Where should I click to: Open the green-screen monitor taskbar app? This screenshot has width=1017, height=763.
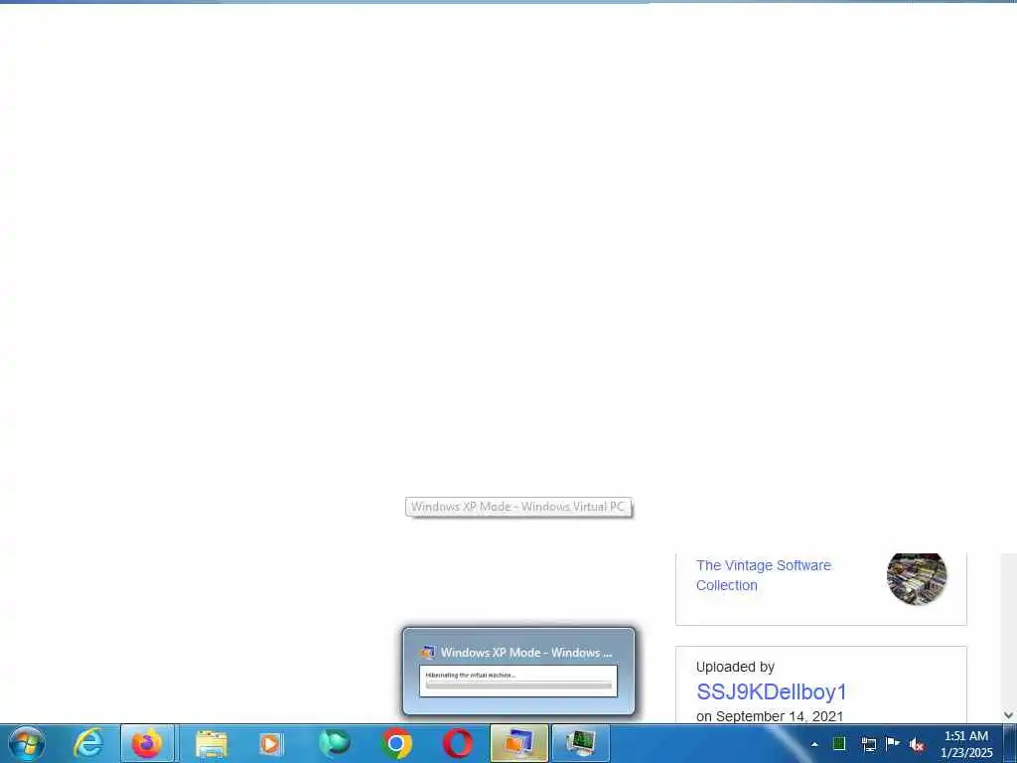(x=580, y=743)
